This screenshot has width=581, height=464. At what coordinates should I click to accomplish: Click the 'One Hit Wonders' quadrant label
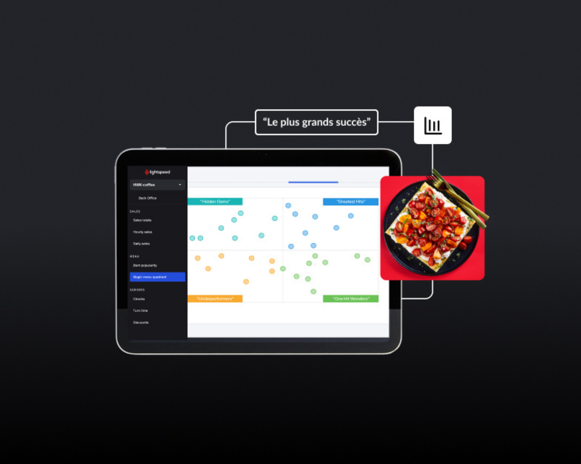[x=350, y=298]
